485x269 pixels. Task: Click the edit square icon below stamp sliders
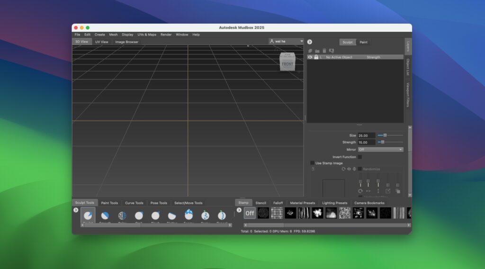pos(388,191)
